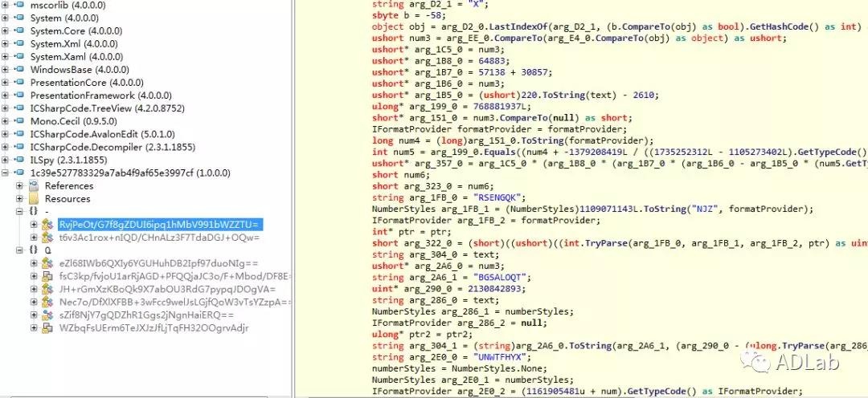Click class icon beside RvjPeOt/G7f8gZDUI6ipq1hMbV991bWZZTU=
The height and width of the screenshot is (398, 868).
coord(47,224)
